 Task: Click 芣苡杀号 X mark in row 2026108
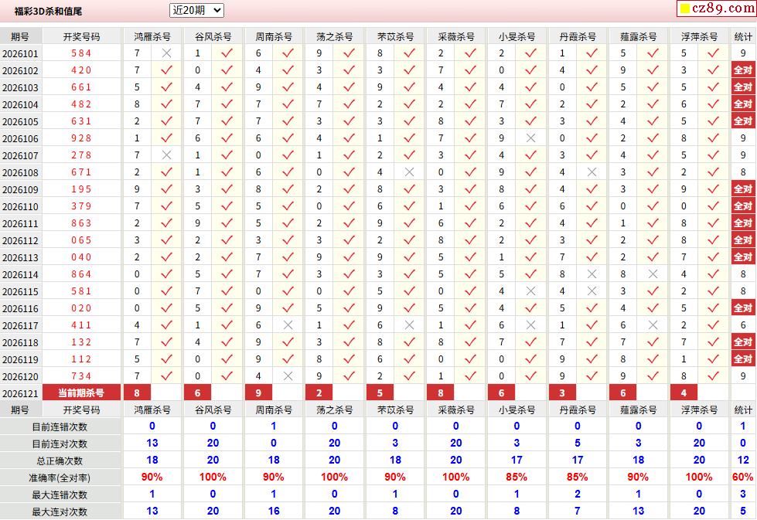(409, 172)
